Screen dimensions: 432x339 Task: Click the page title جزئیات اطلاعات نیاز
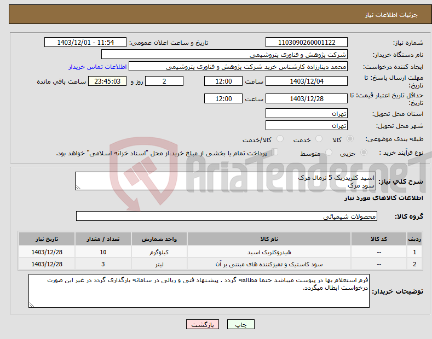click(391, 15)
